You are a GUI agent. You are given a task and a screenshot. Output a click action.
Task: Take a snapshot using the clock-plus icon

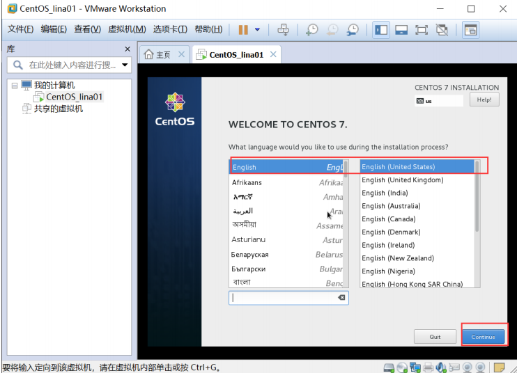point(312,30)
